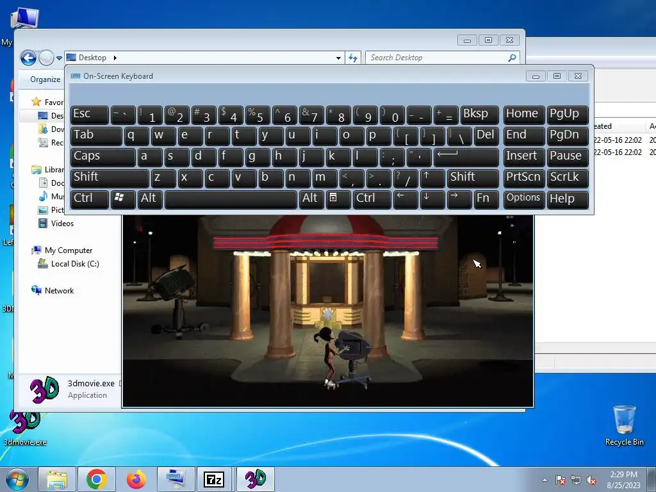Click the Action Center flag tray icon
The width and height of the screenshot is (656, 492).
click(560, 480)
